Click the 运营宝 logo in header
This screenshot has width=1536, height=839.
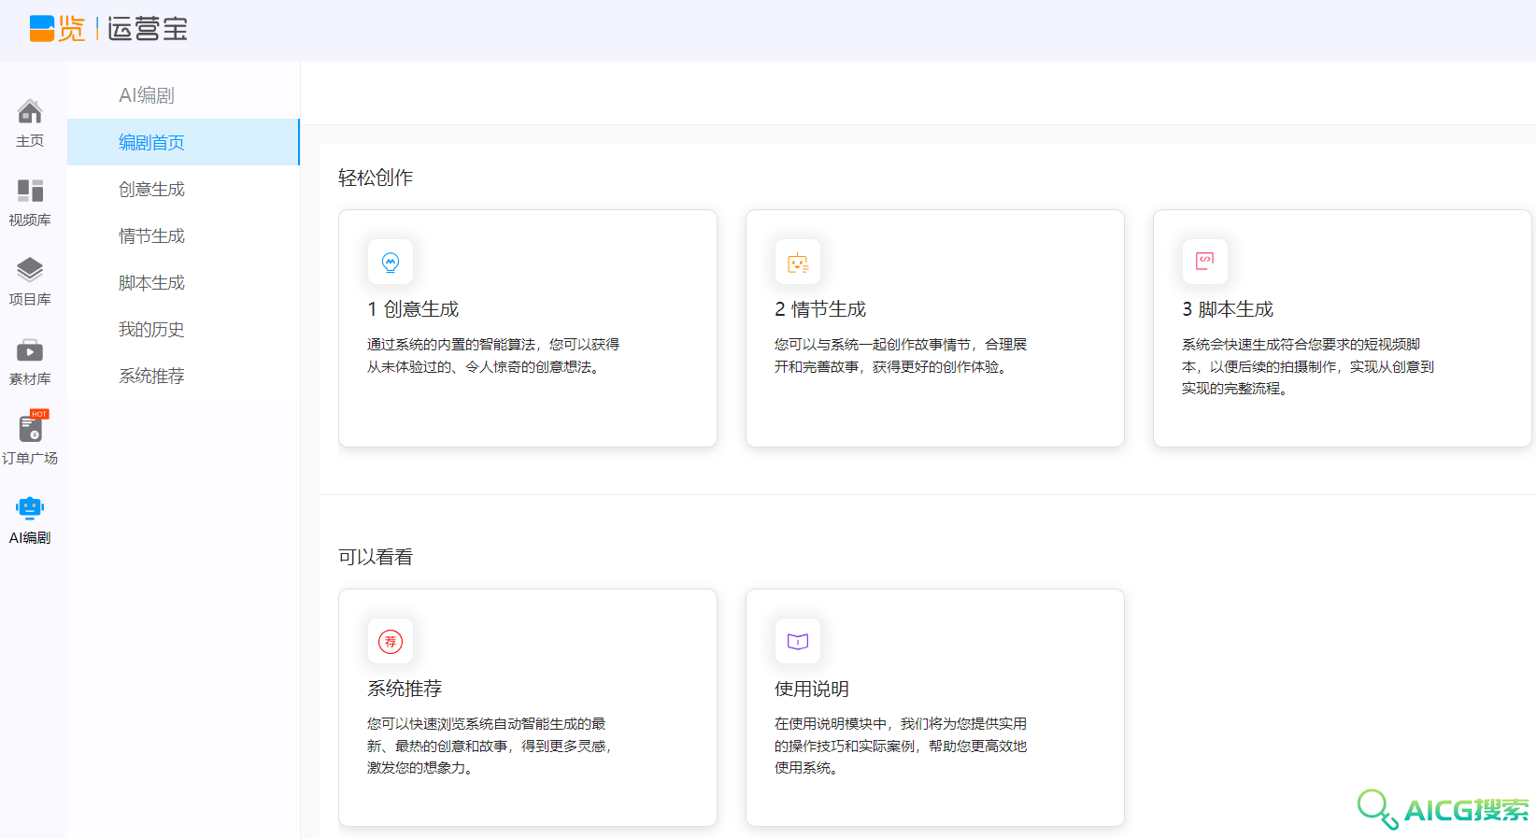click(108, 29)
